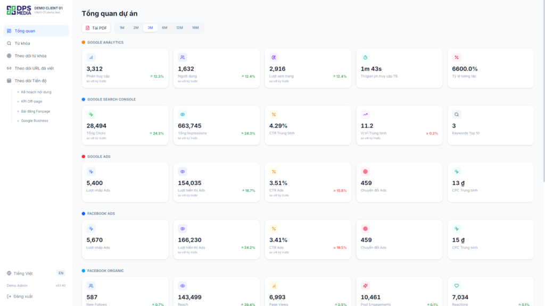Click the percent icon on 3.41% CTR Ads card
The width and height of the screenshot is (545, 306).
(274, 228)
